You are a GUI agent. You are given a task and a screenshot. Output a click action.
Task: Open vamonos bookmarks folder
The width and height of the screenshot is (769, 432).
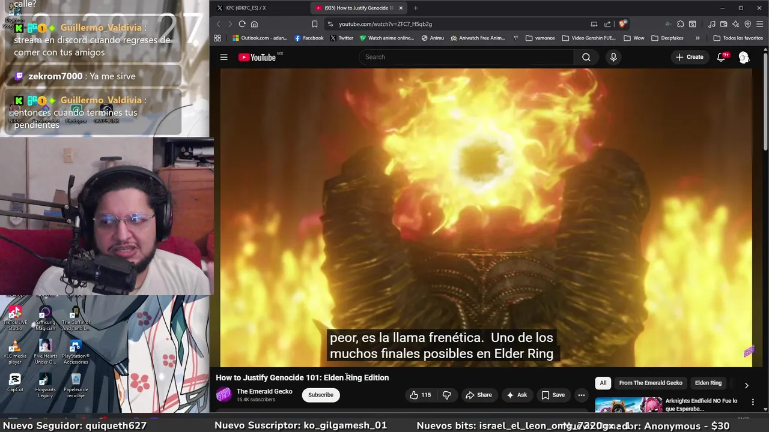click(x=540, y=38)
